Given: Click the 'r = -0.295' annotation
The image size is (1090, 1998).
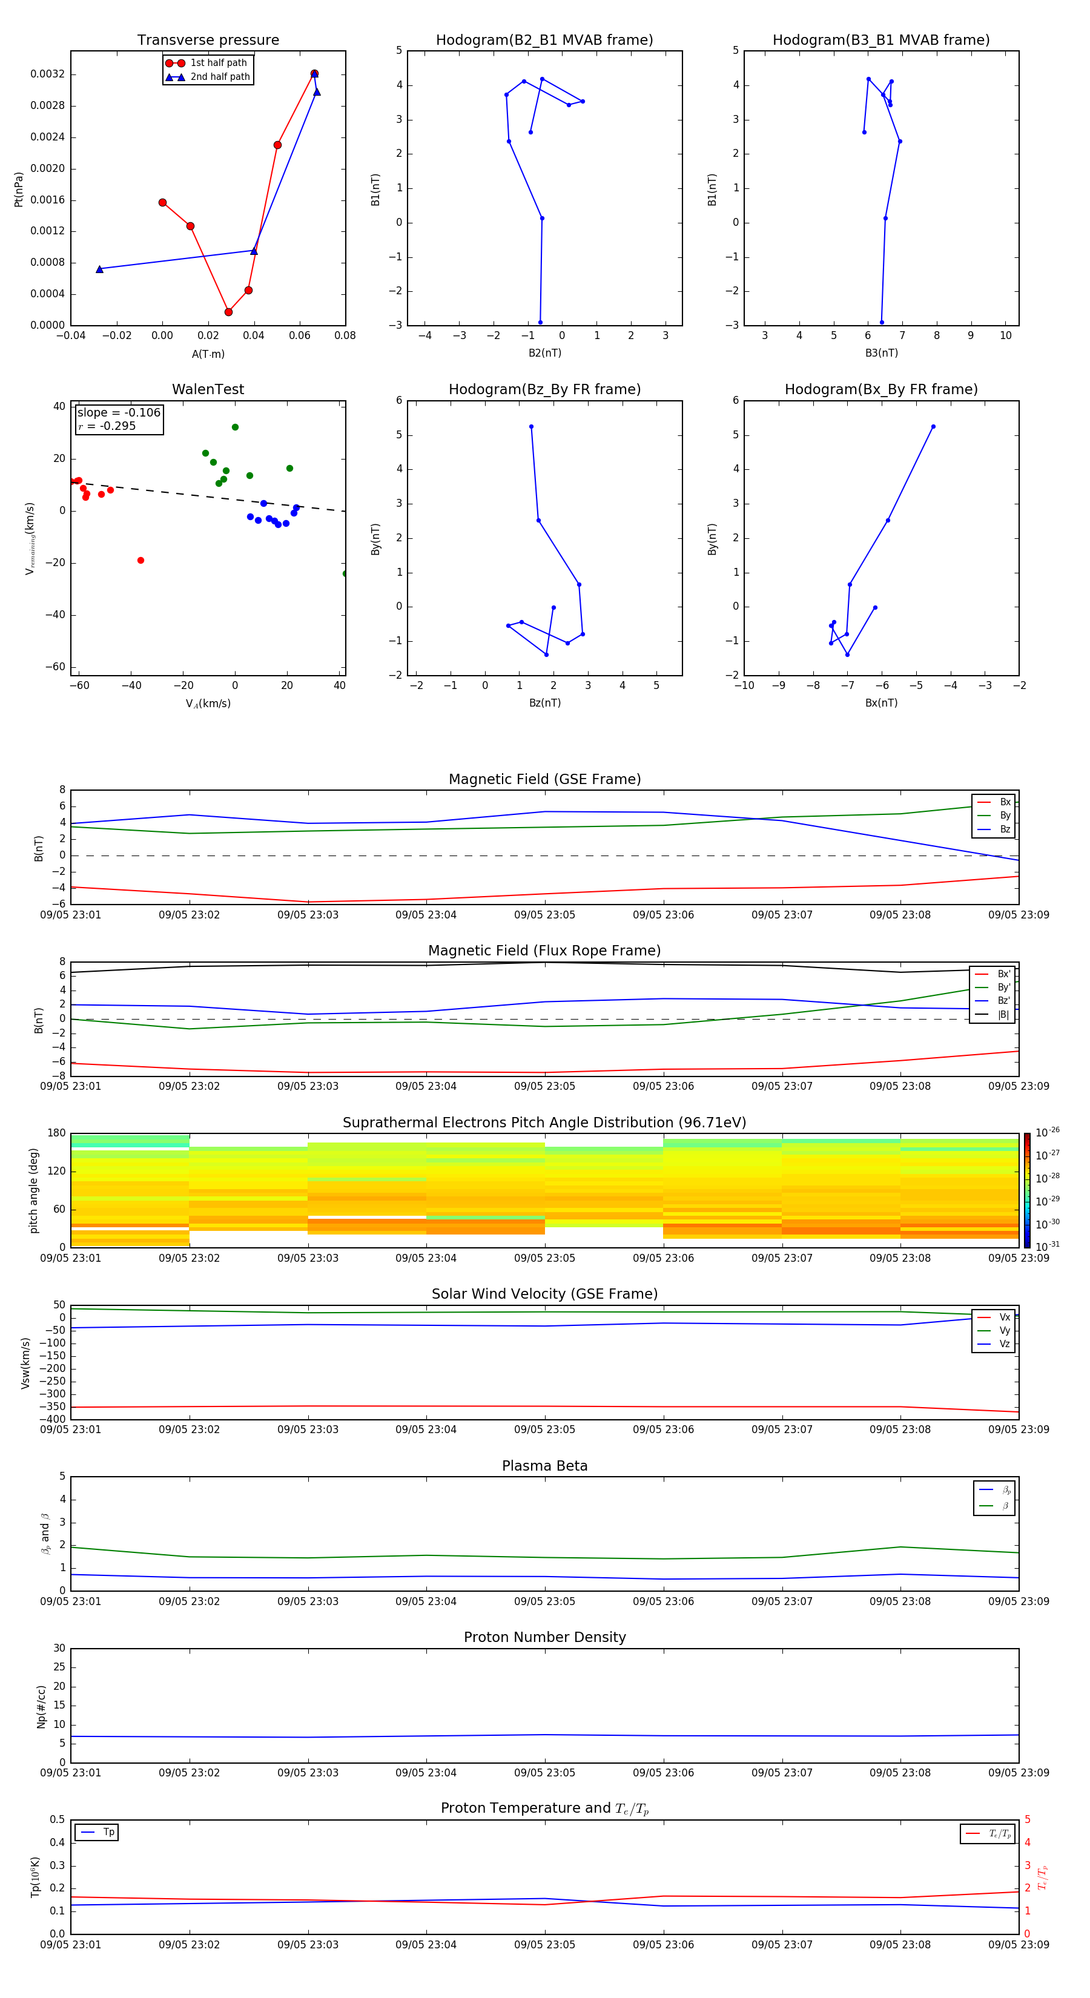Looking at the screenshot, I should point(107,426).
